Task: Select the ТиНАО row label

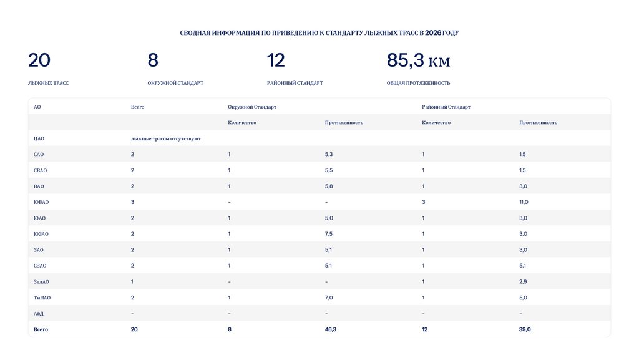Action: click(x=42, y=298)
